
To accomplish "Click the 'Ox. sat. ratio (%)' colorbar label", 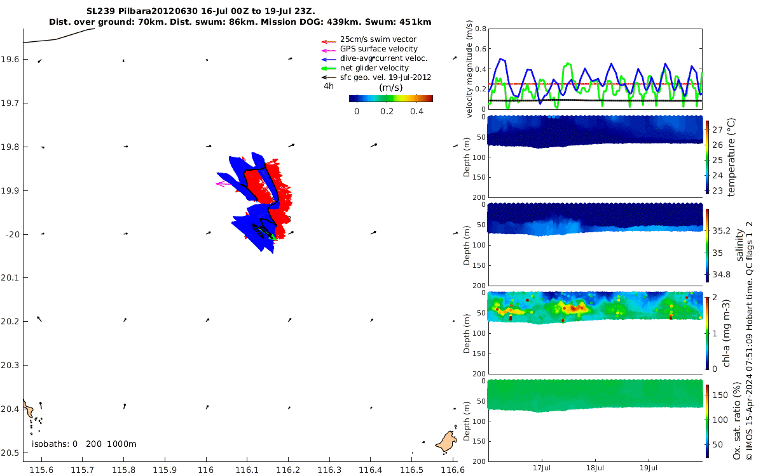I will [738, 421].
